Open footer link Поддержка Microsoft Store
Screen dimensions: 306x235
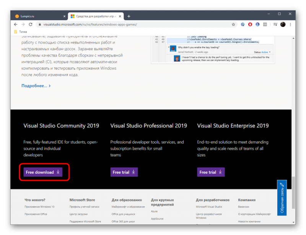(x=85, y=222)
